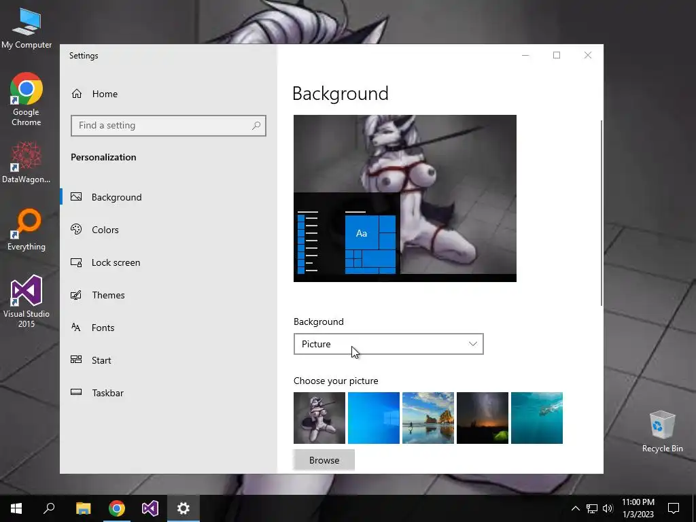Screen dimensions: 696x522
Task: Choose the currently applied wallpaper thumbnail
Action: pos(319,418)
